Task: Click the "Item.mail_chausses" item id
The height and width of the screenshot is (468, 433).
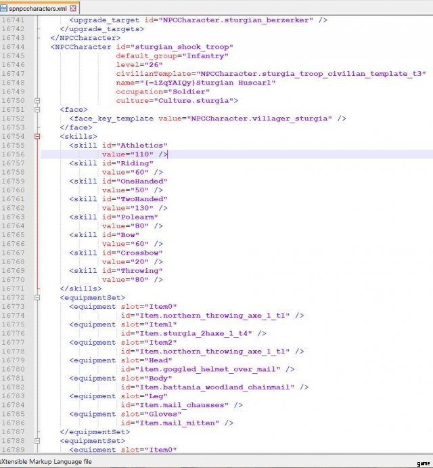Action: [x=182, y=405]
